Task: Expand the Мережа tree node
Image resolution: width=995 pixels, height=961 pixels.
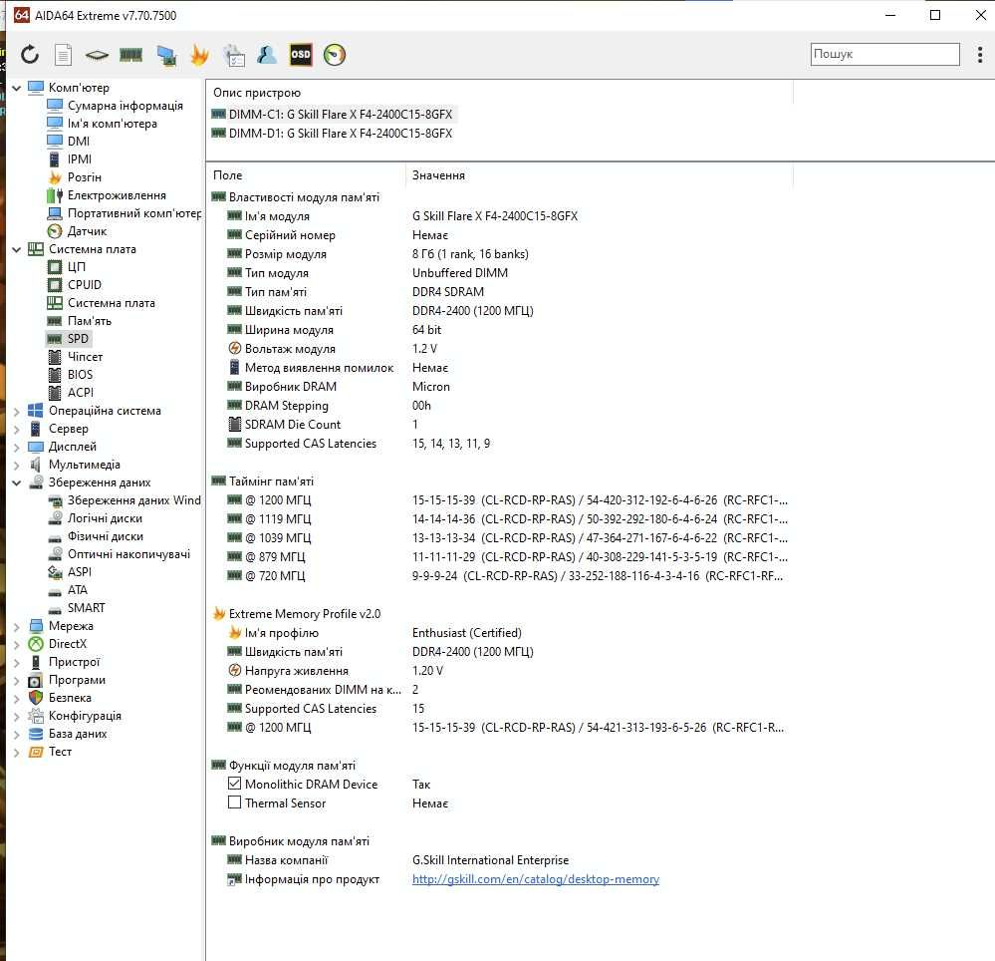Action: coord(17,626)
